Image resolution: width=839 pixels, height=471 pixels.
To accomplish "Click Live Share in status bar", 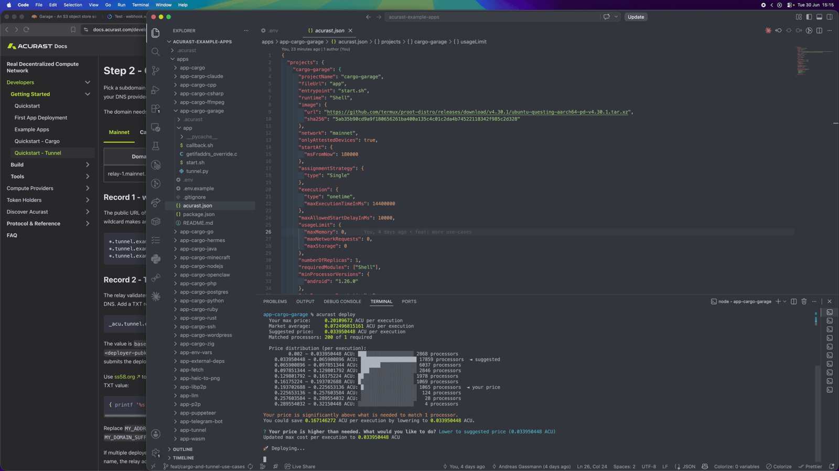I will pyautogui.click(x=300, y=466).
